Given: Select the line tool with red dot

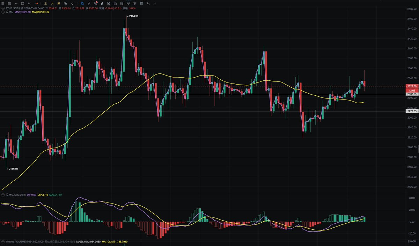Looking at the screenshot, I should (x=36, y=3).
